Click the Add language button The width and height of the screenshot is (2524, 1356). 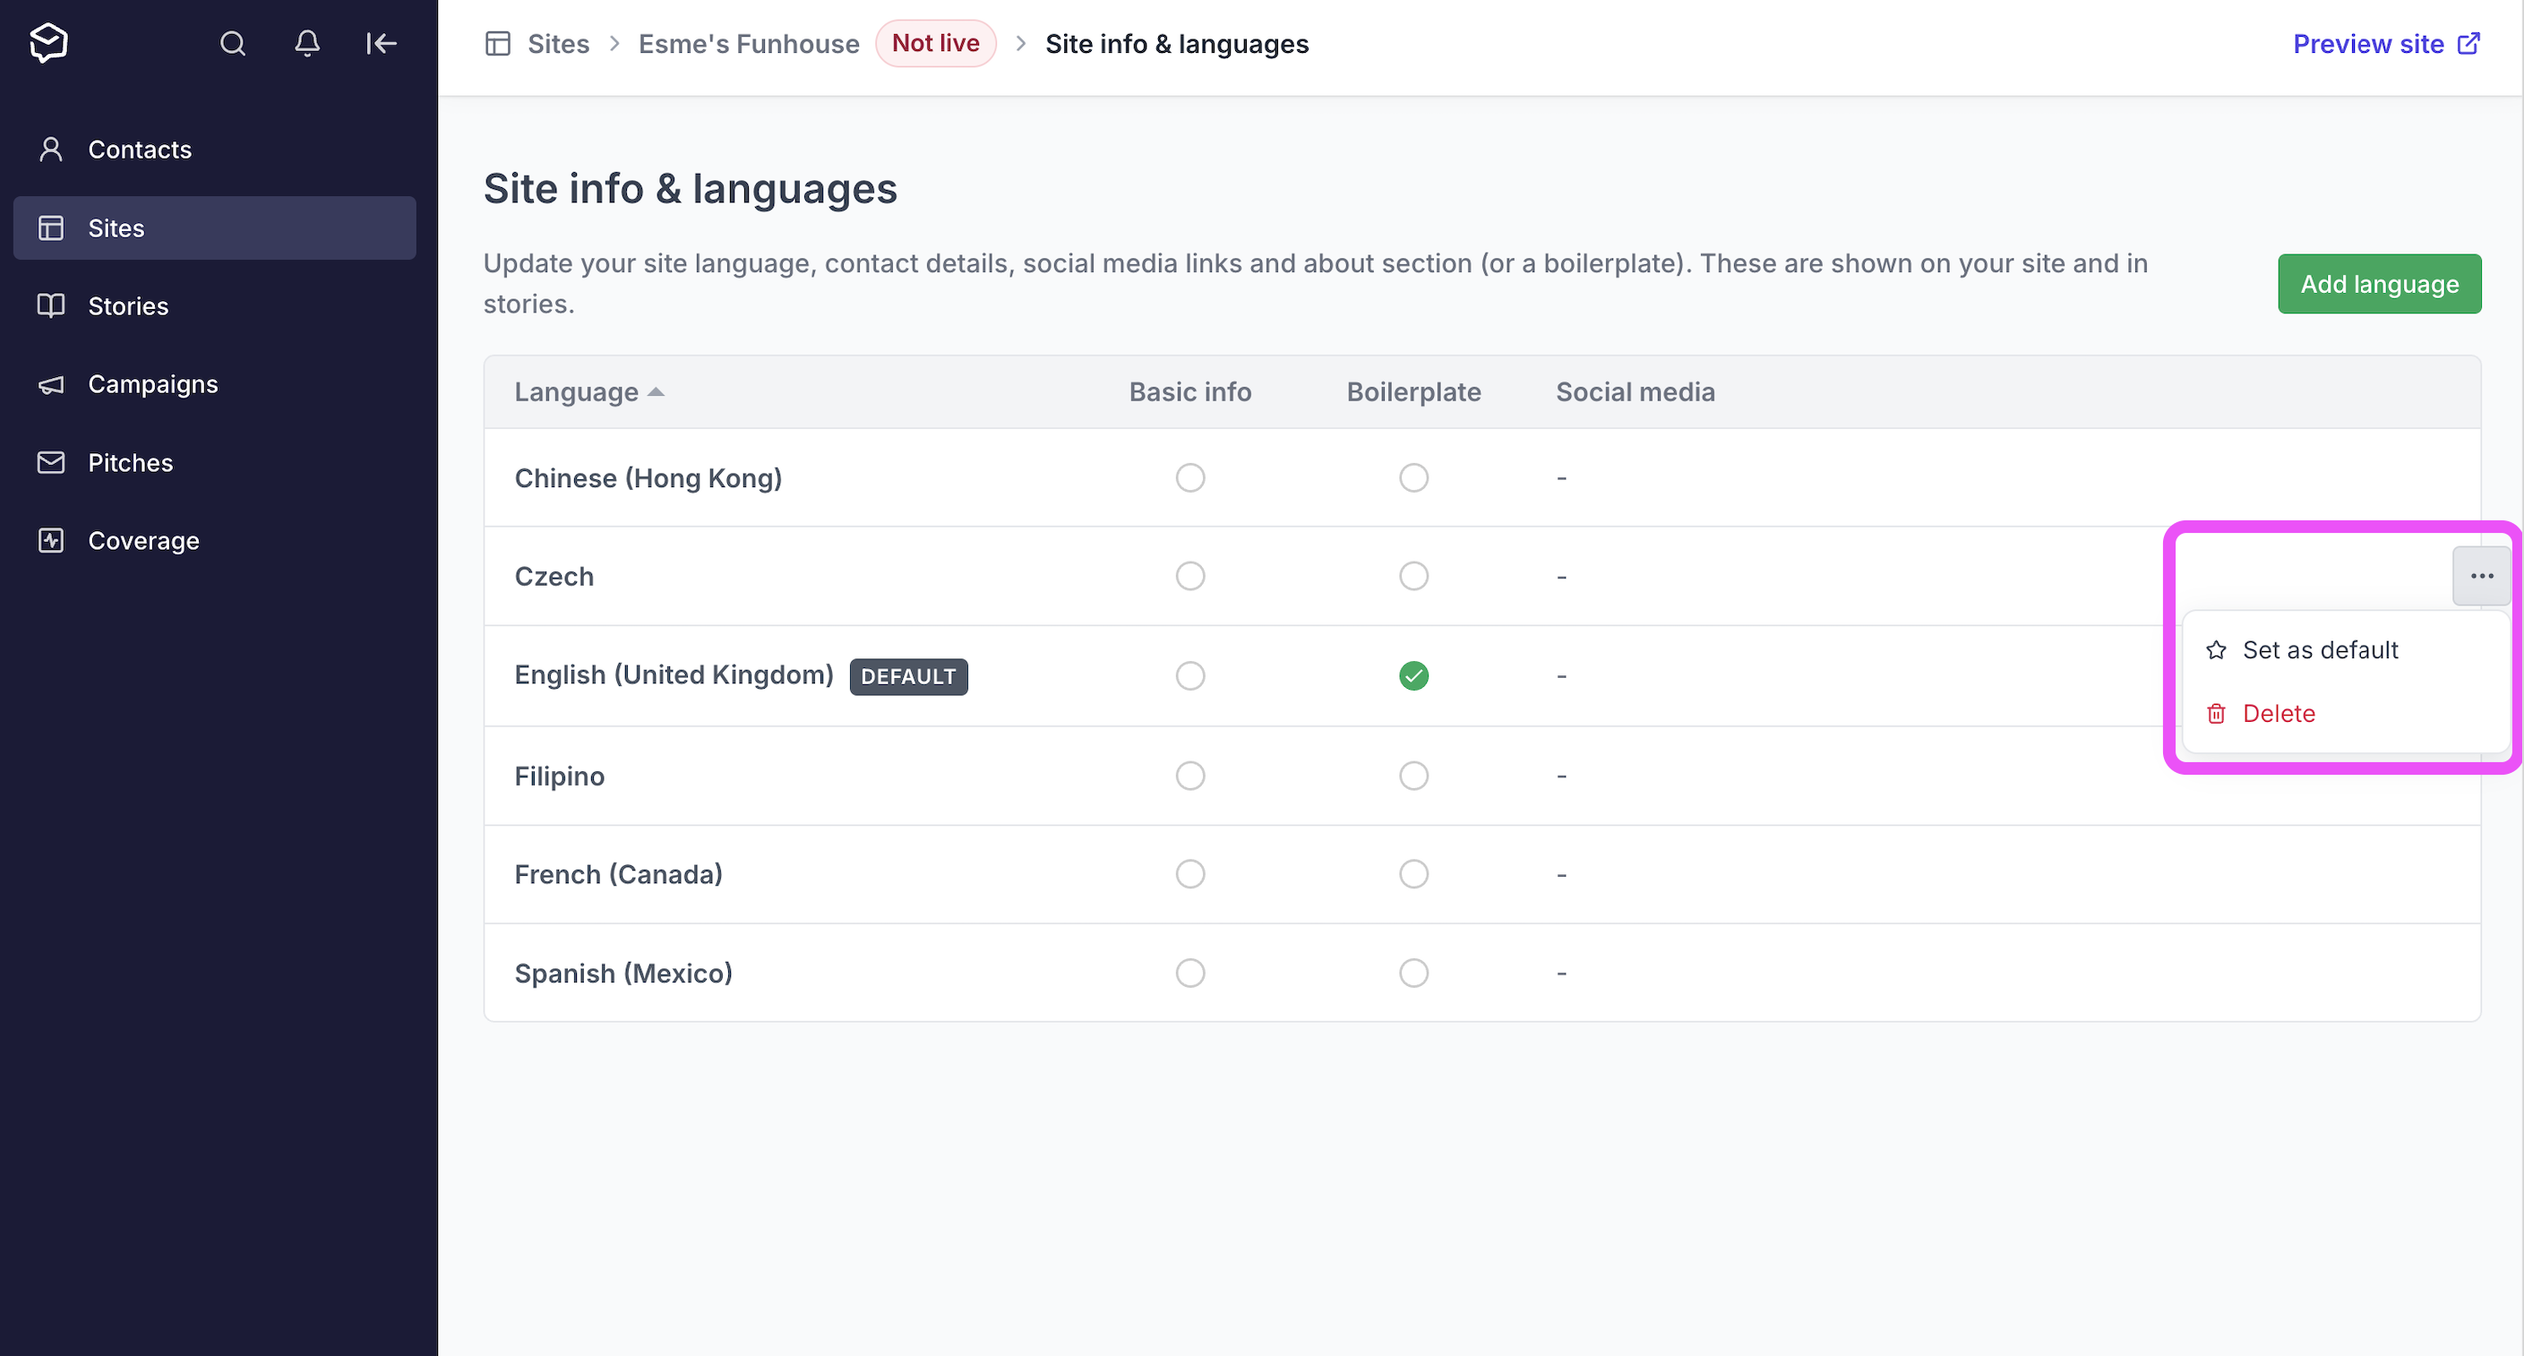(x=2379, y=284)
